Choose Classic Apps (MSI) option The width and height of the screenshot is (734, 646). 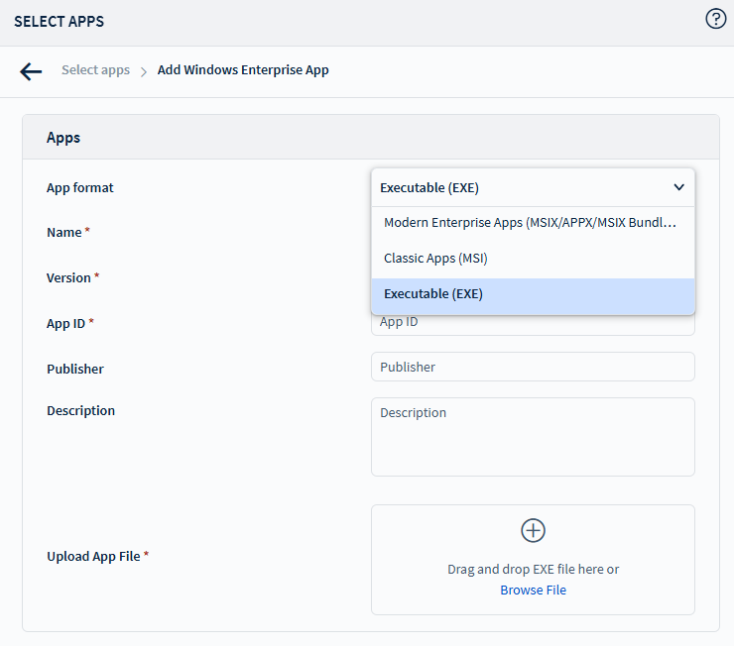pos(435,259)
